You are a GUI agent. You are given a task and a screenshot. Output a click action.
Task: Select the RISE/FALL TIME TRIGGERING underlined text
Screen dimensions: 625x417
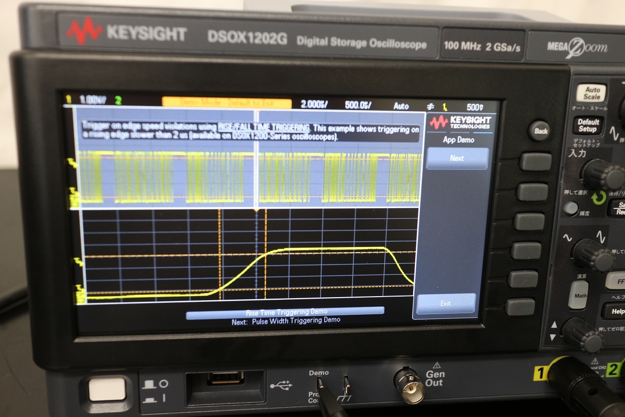pyautogui.click(x=263, y=127)
